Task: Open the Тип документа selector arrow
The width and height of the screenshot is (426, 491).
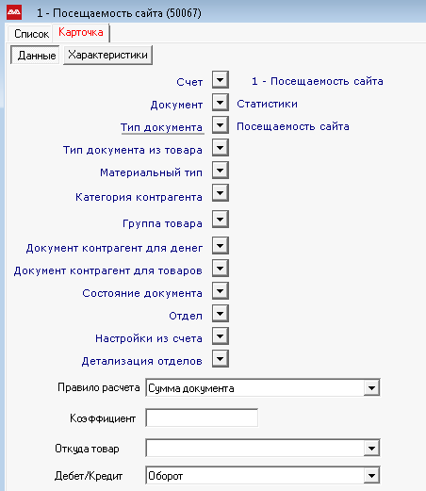Action: tap(221, 125)
